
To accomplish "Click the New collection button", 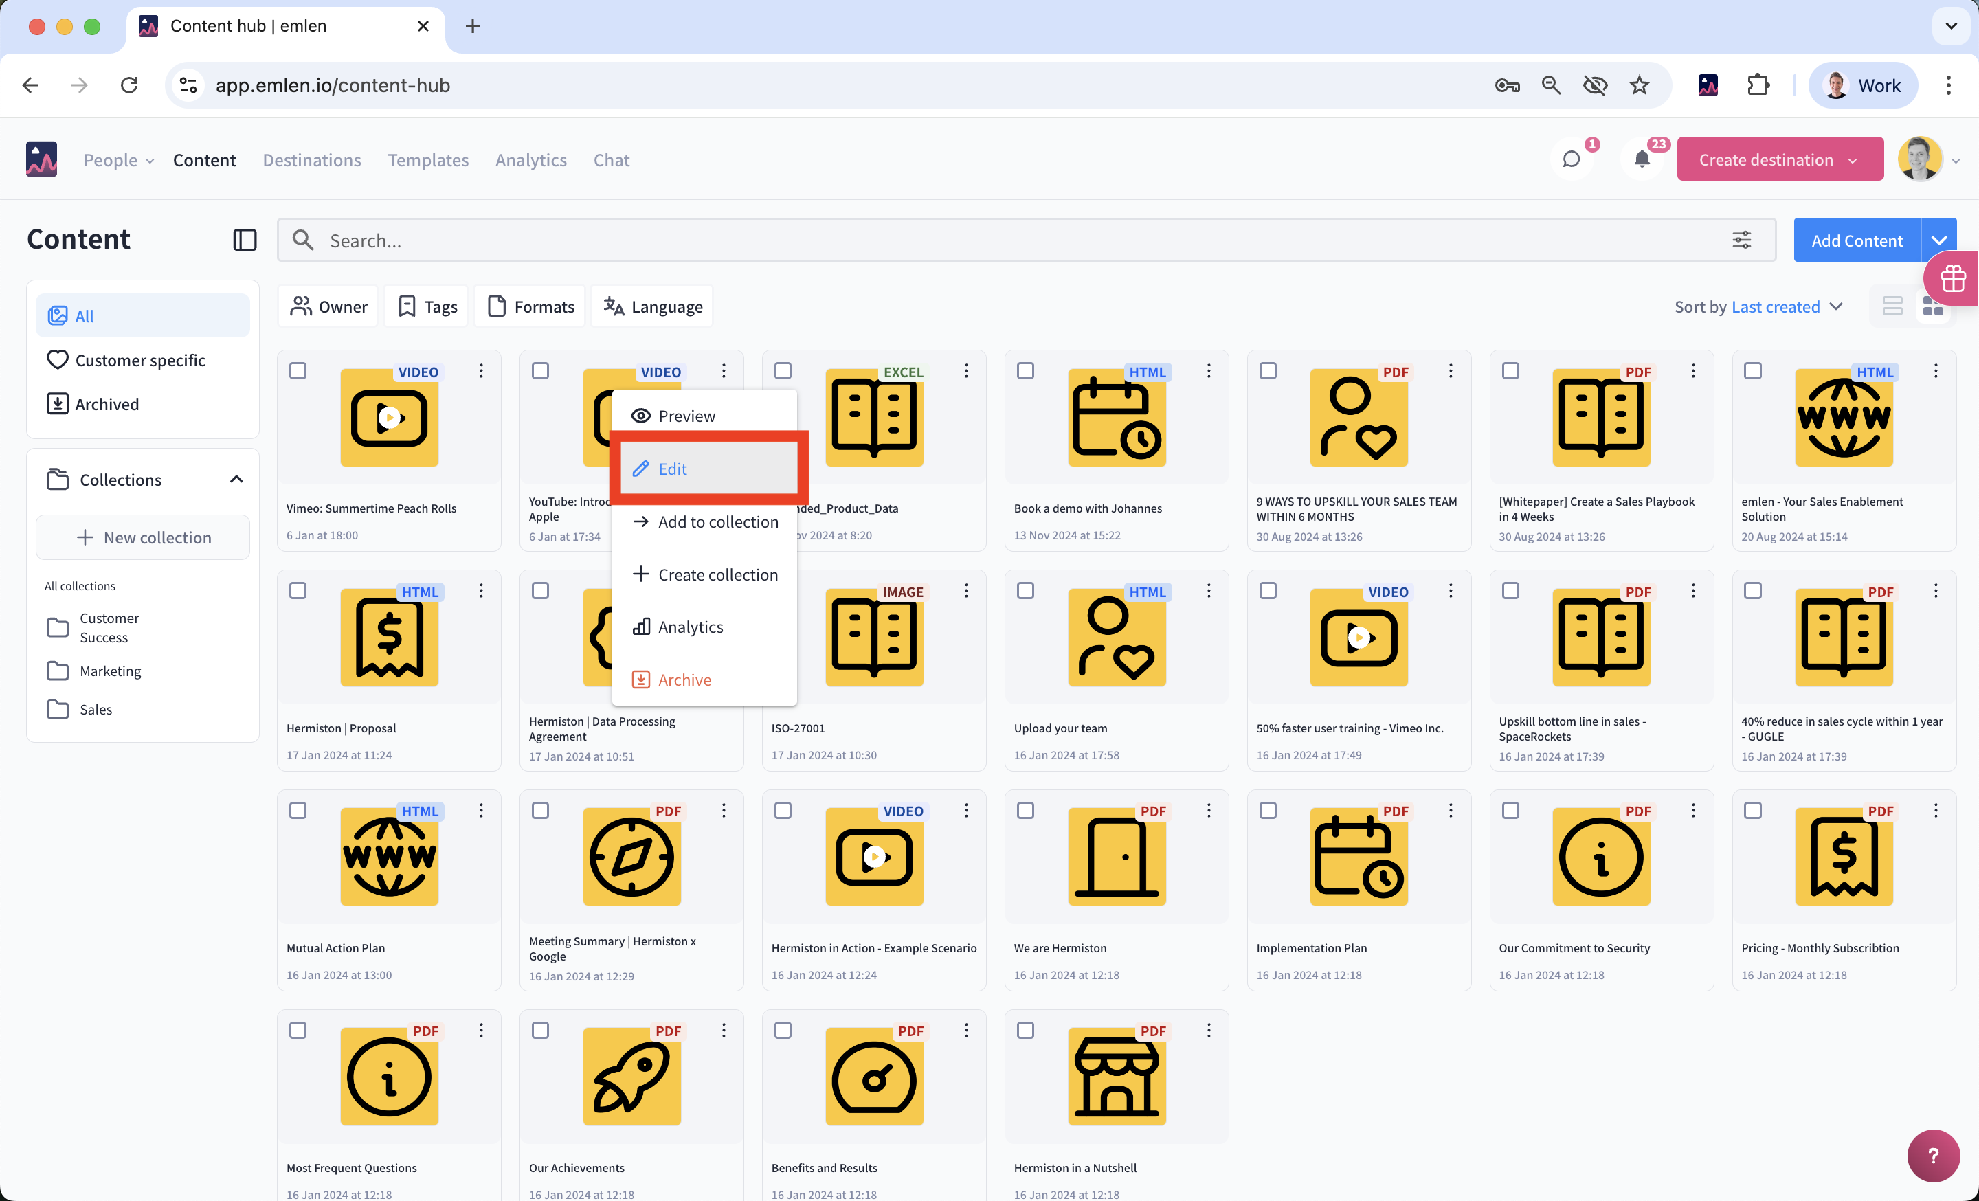I will click(143, 537).
